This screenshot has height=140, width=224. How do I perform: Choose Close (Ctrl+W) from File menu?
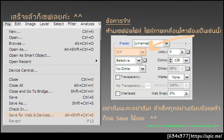[51, 79]
